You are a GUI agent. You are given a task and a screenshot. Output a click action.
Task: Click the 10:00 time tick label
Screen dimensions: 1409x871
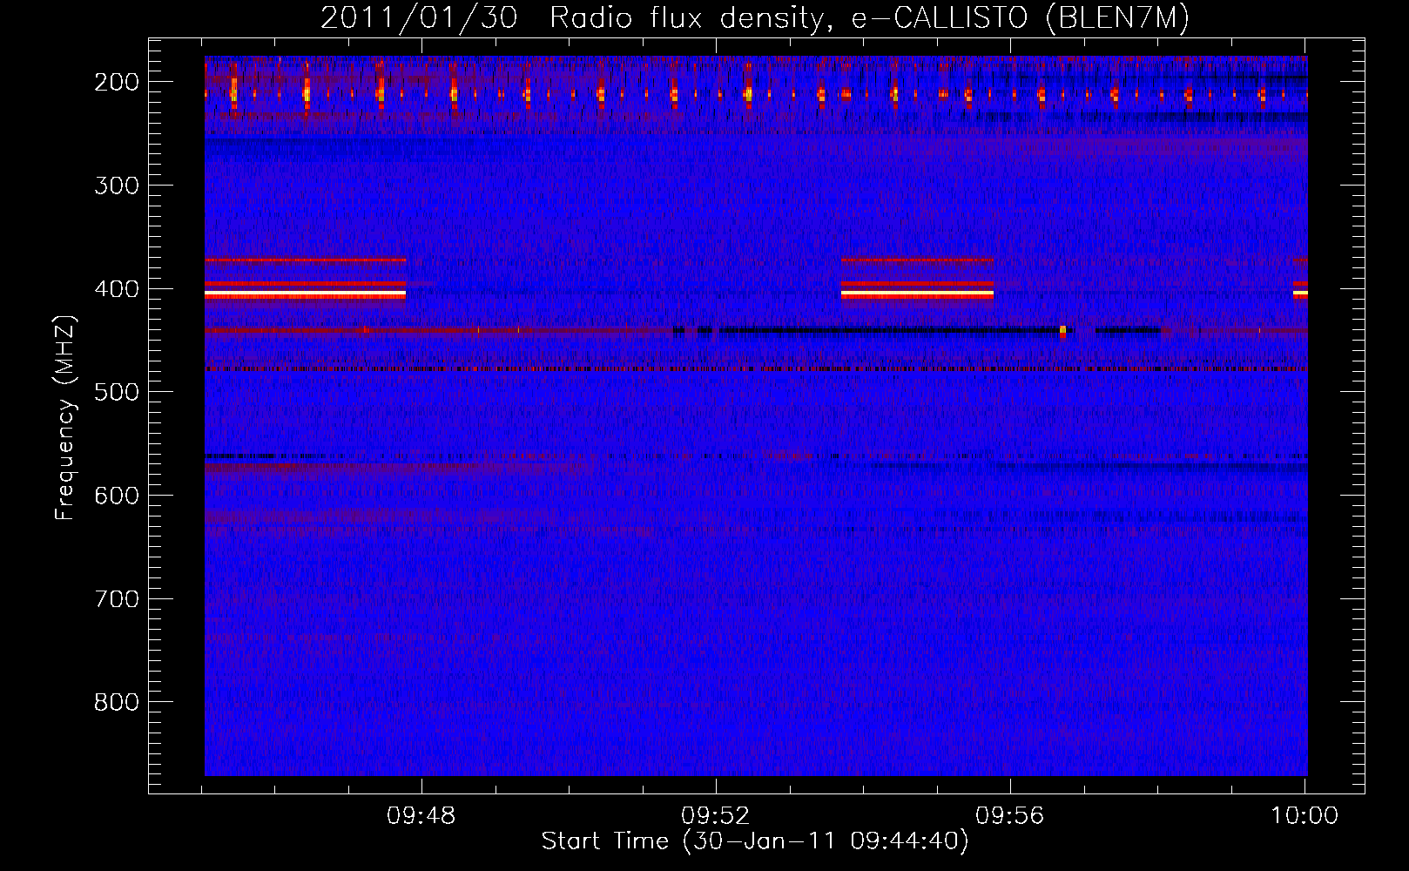tap(1305, 815)
